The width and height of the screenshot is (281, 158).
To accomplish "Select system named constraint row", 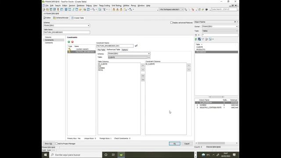I will pos(81,49).
